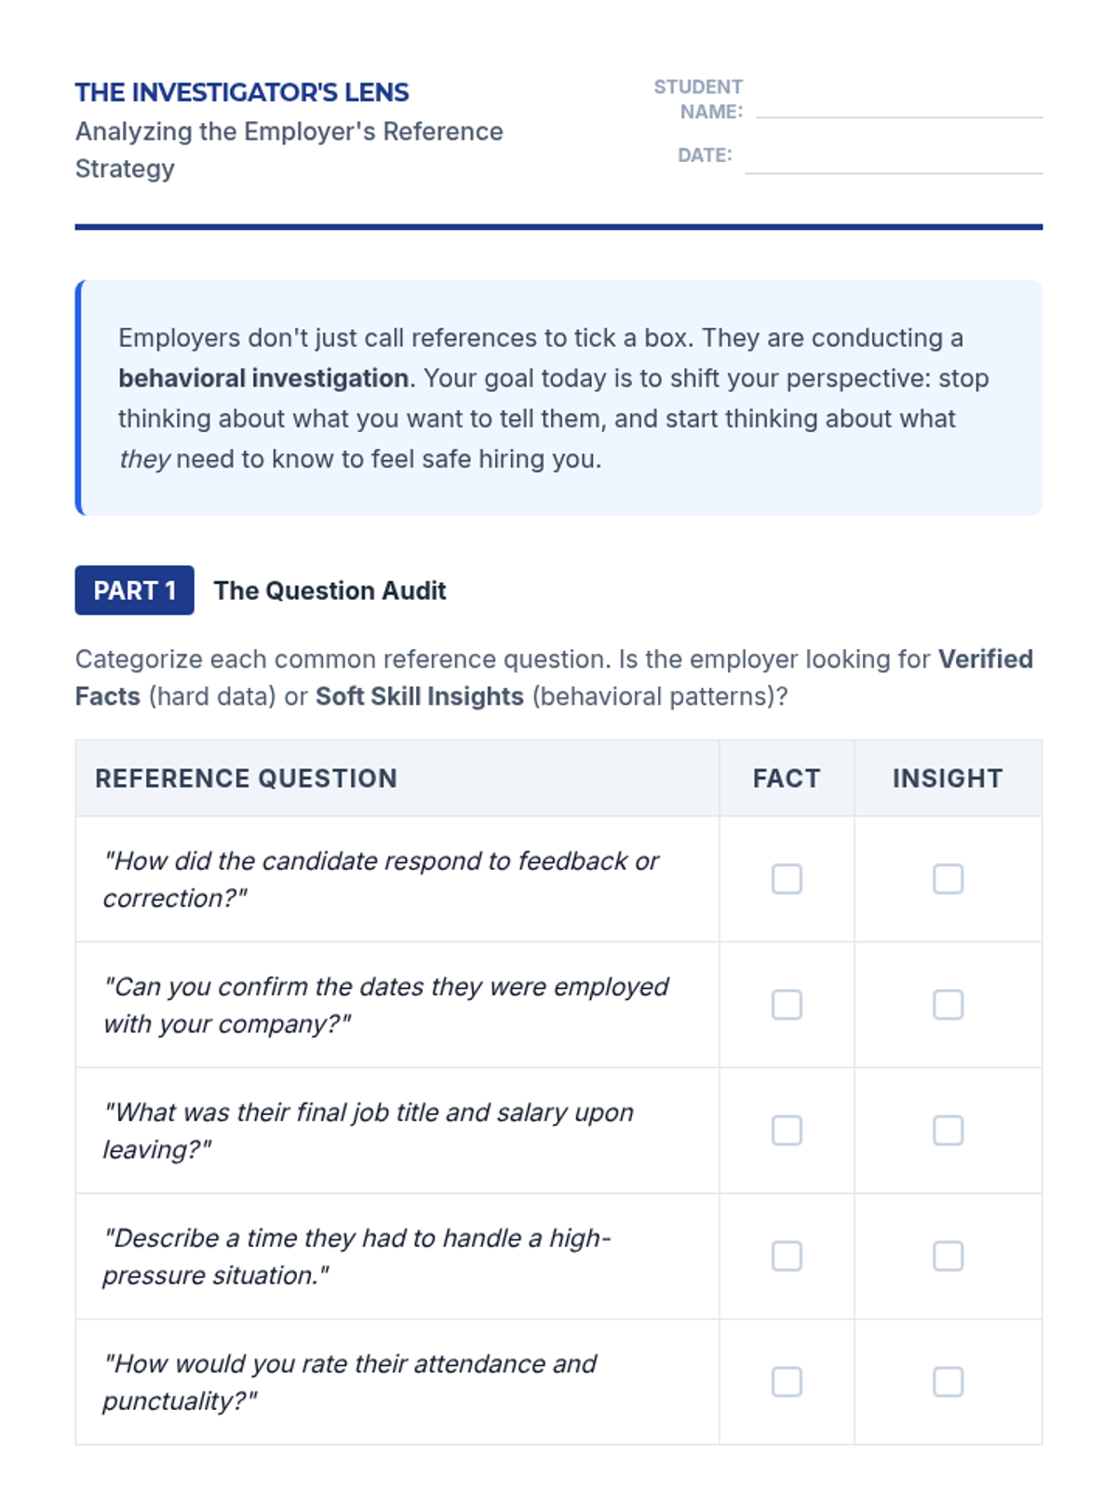1117x1490 pixels.
Task: Click the INSIGHT column header
Action: pos(948,779)
